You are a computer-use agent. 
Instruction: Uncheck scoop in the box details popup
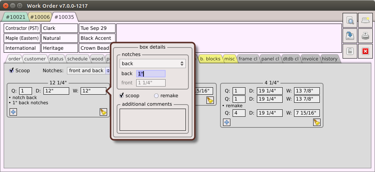(x=122, y=96)
